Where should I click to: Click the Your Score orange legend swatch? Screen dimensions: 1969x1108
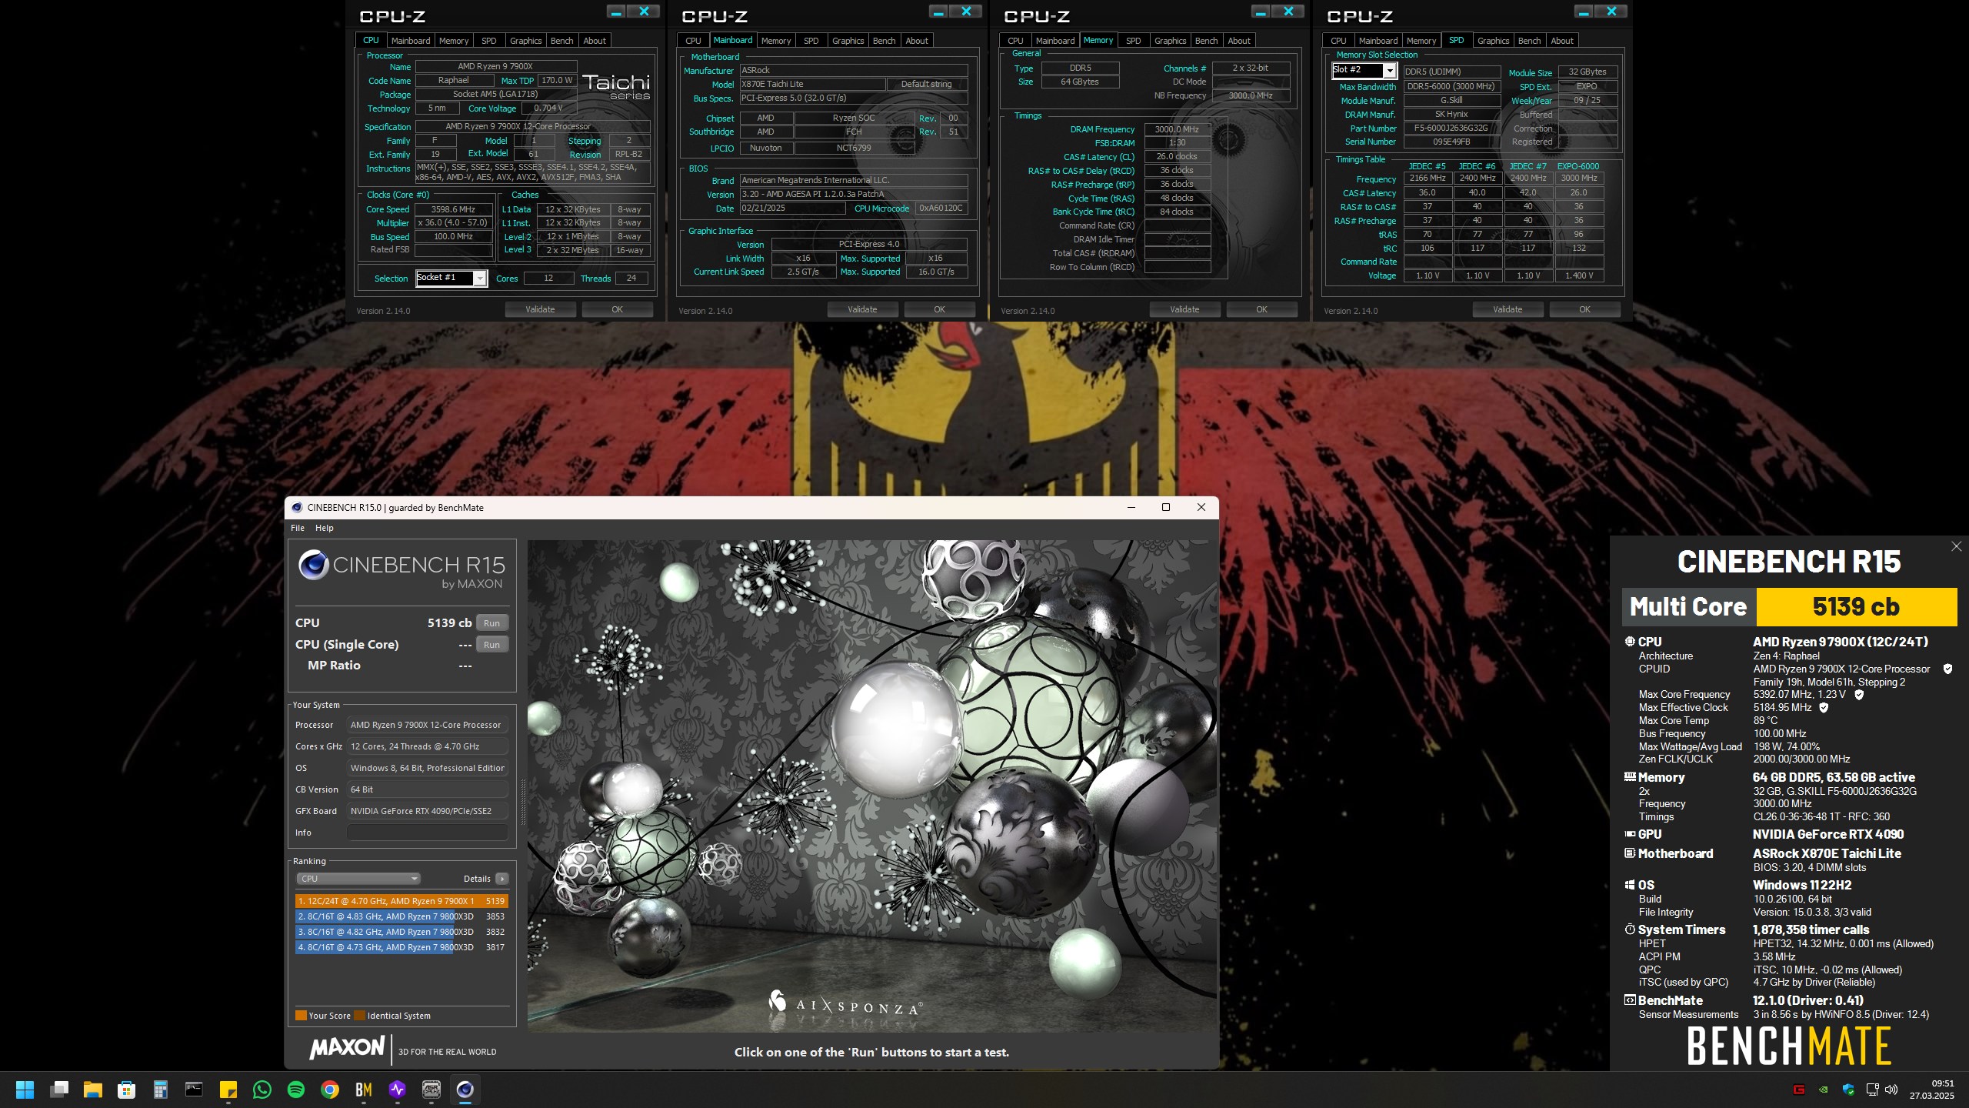point(302,1016)
